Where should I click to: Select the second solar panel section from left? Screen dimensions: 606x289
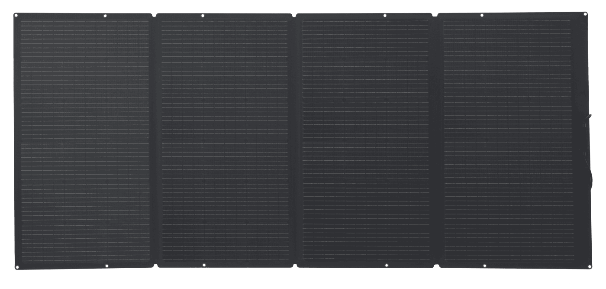tap(225, 141)
